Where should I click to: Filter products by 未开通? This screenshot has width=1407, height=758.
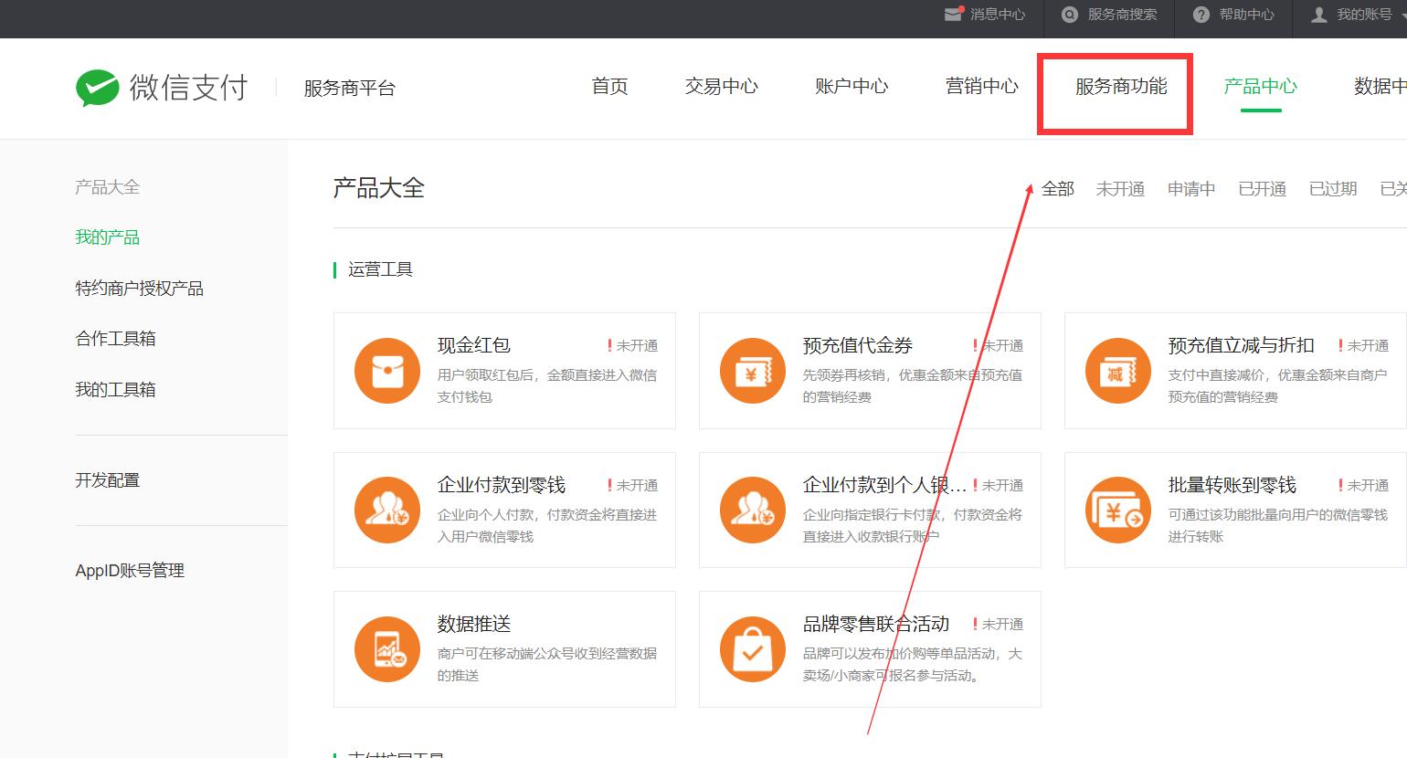click(x=1120, y=189)
